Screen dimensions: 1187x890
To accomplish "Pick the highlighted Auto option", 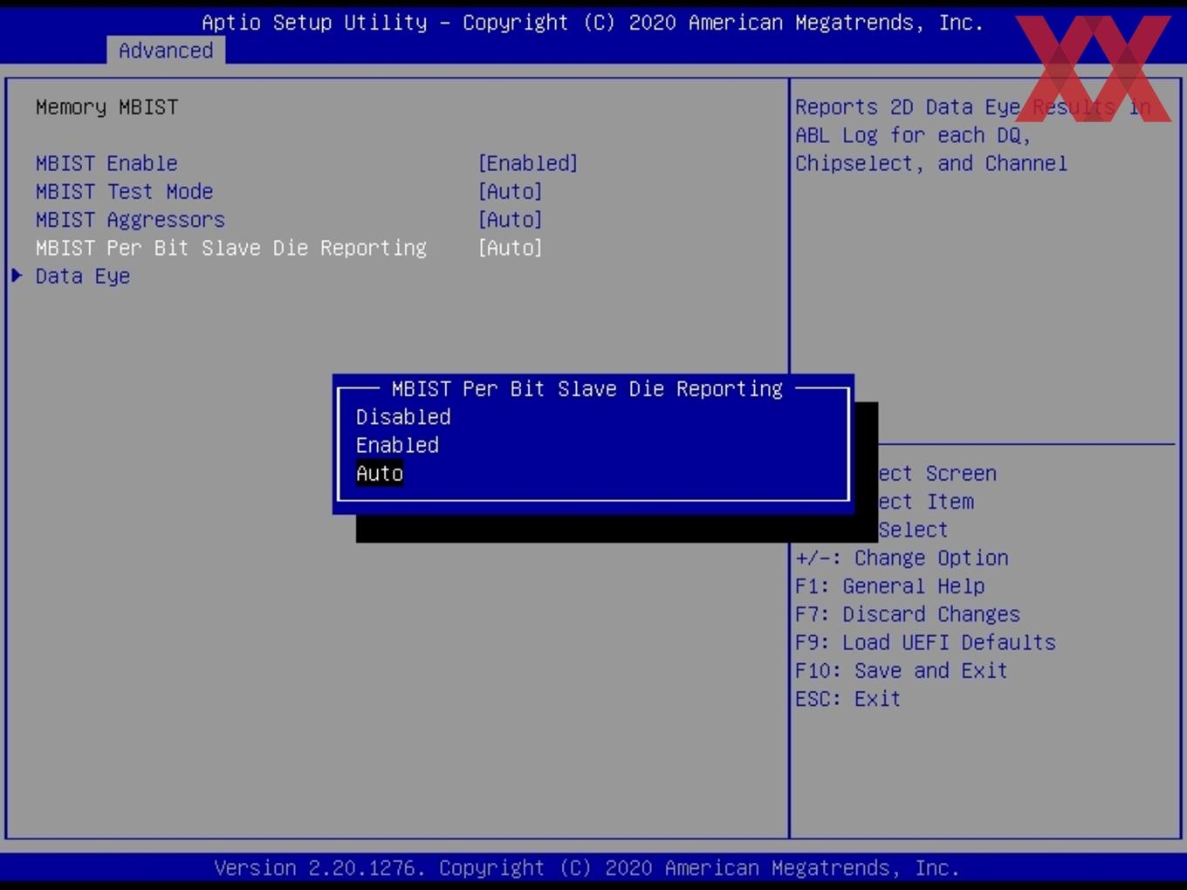I will (x=380, y=473).
